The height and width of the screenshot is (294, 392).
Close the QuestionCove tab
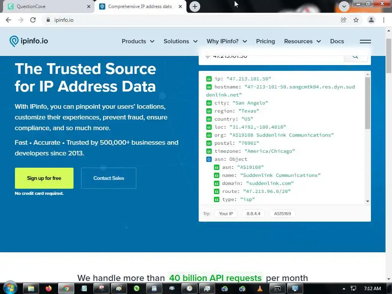tap(89, 7)
